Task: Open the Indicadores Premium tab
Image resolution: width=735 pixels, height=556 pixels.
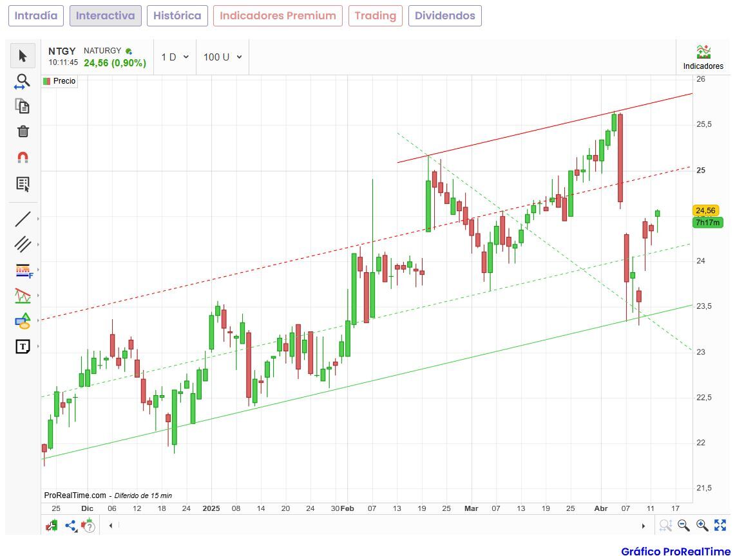Action: [278, 16]
